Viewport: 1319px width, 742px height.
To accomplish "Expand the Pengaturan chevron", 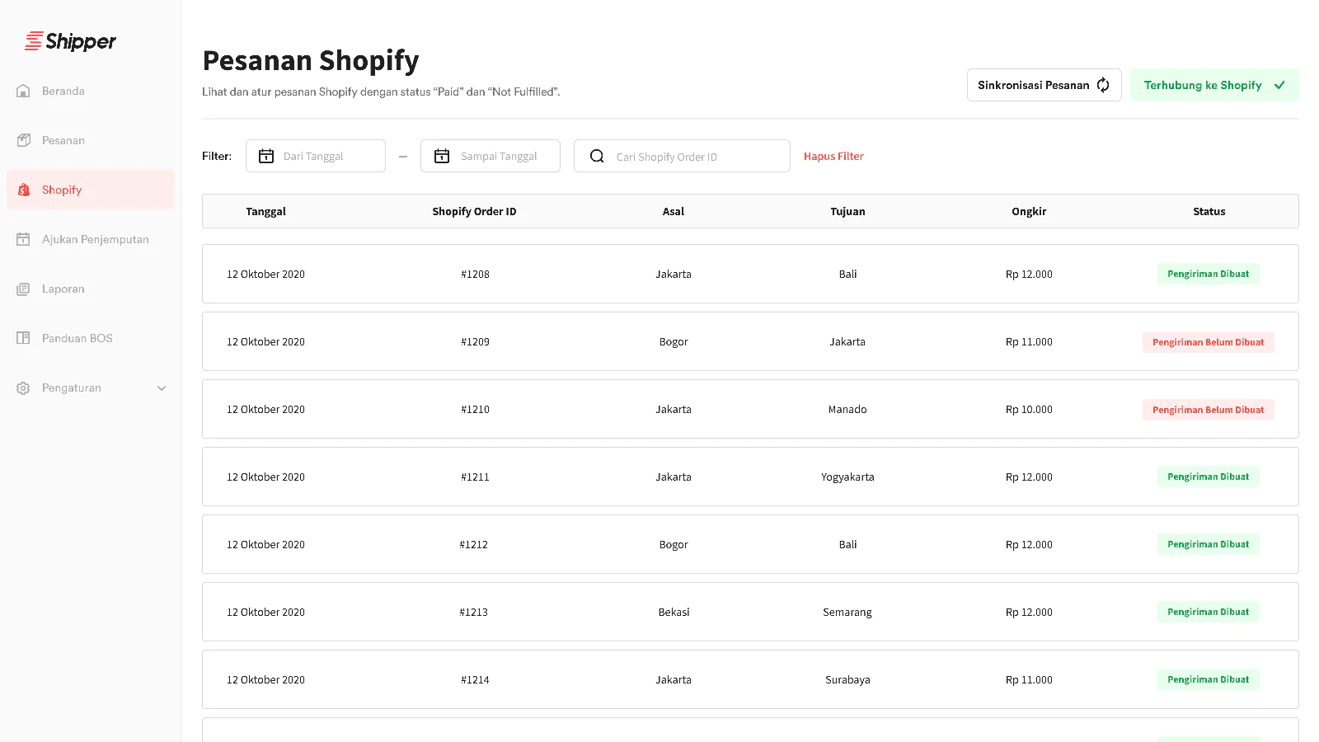I will tap(162, 388).
